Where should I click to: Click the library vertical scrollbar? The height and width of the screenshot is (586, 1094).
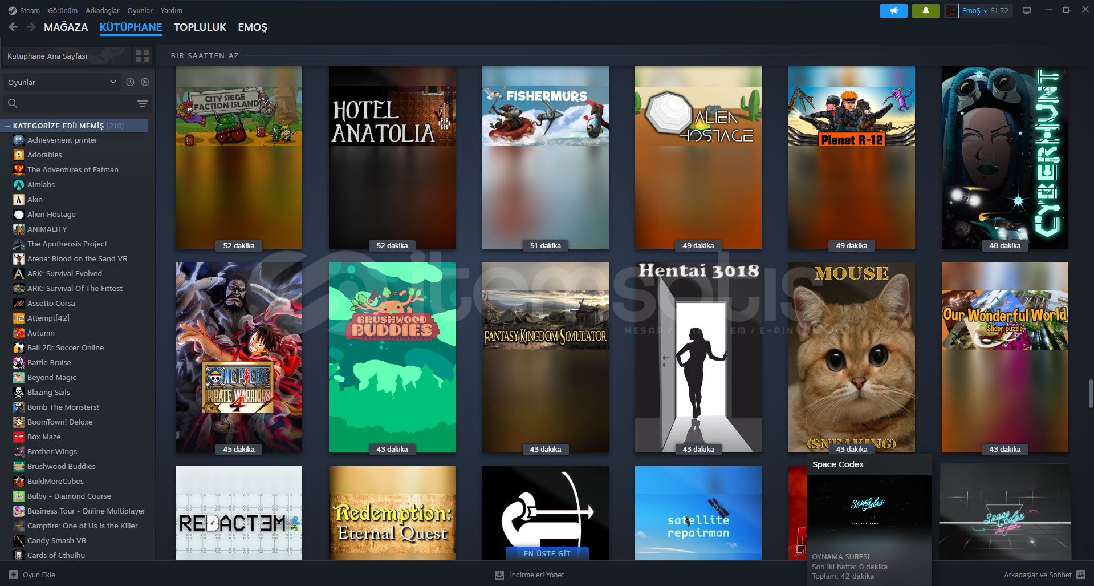[x=1091, y=394]
